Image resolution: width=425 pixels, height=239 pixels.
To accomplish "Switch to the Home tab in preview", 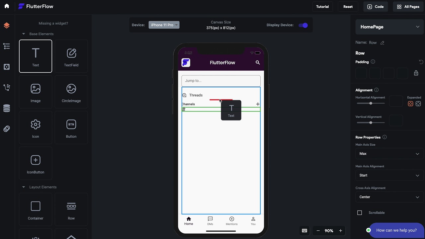I will [189, 221].
